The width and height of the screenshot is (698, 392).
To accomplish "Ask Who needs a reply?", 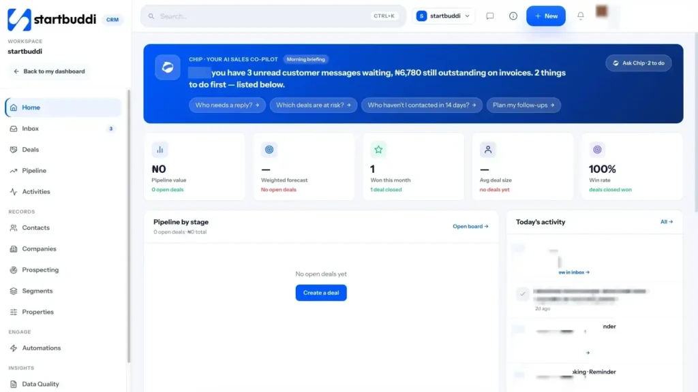I will [x=227, y=105].
